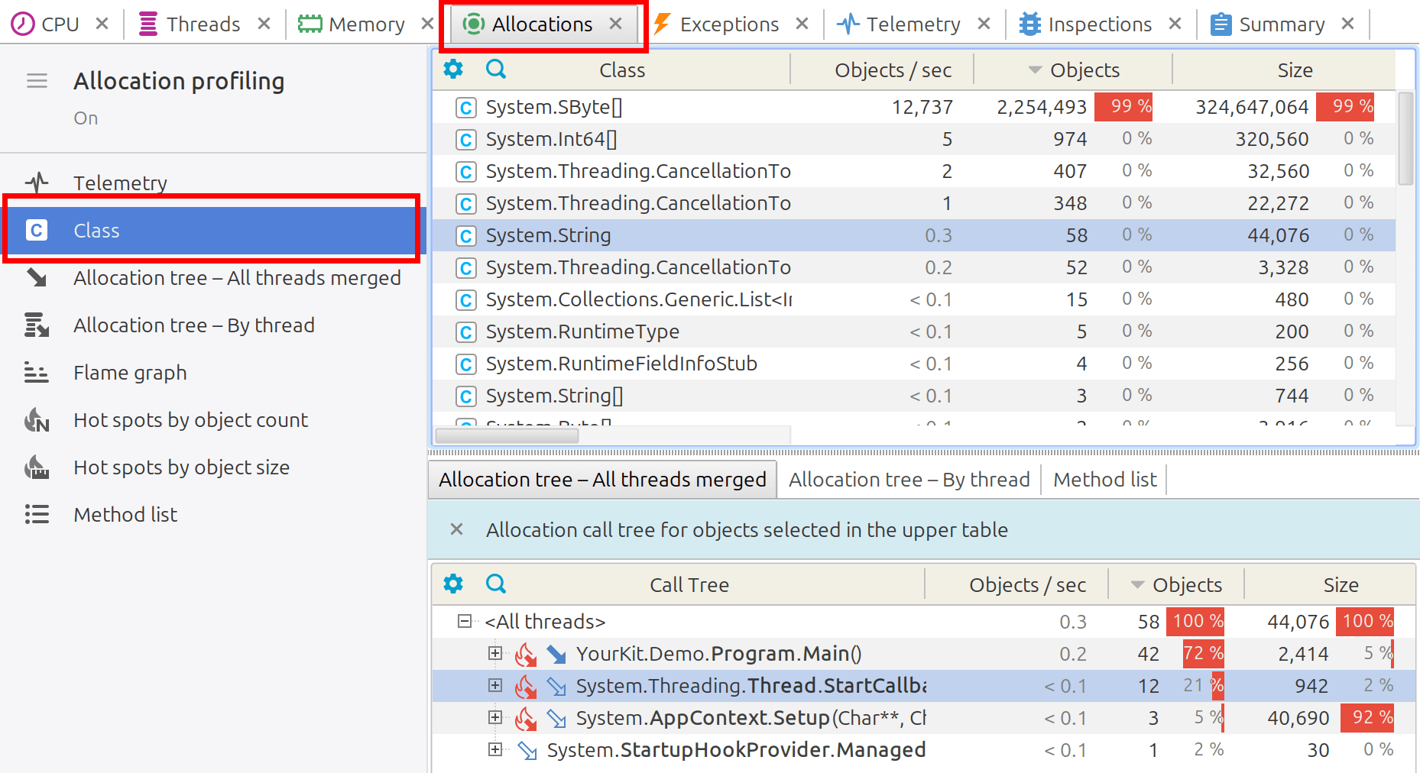Open Hot spots by object size

213,467
